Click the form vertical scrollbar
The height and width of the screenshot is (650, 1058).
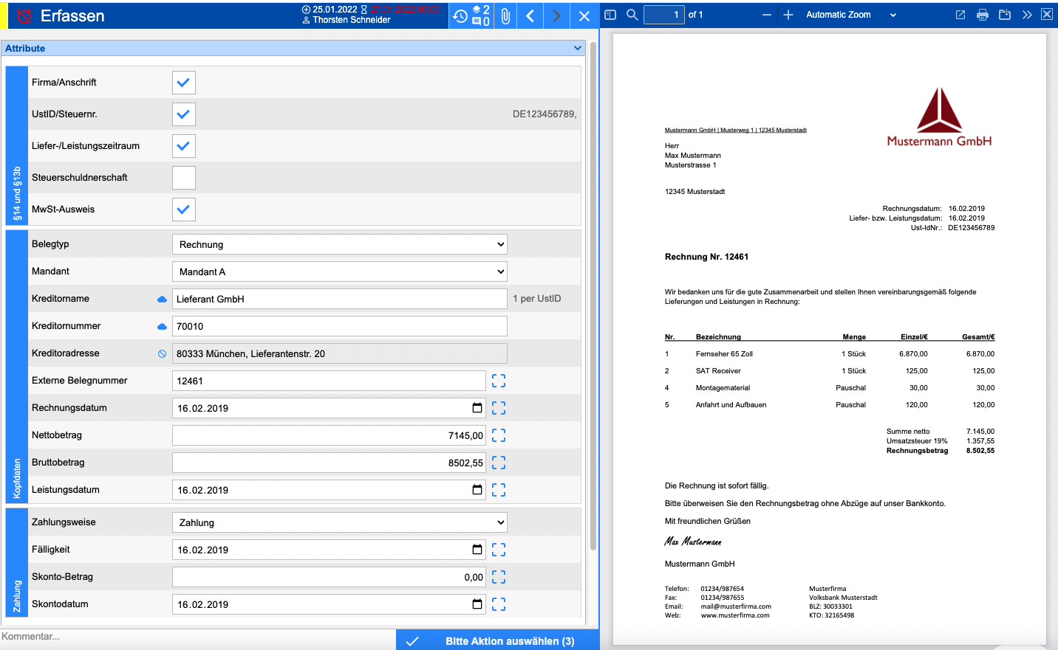pos(593,295)
